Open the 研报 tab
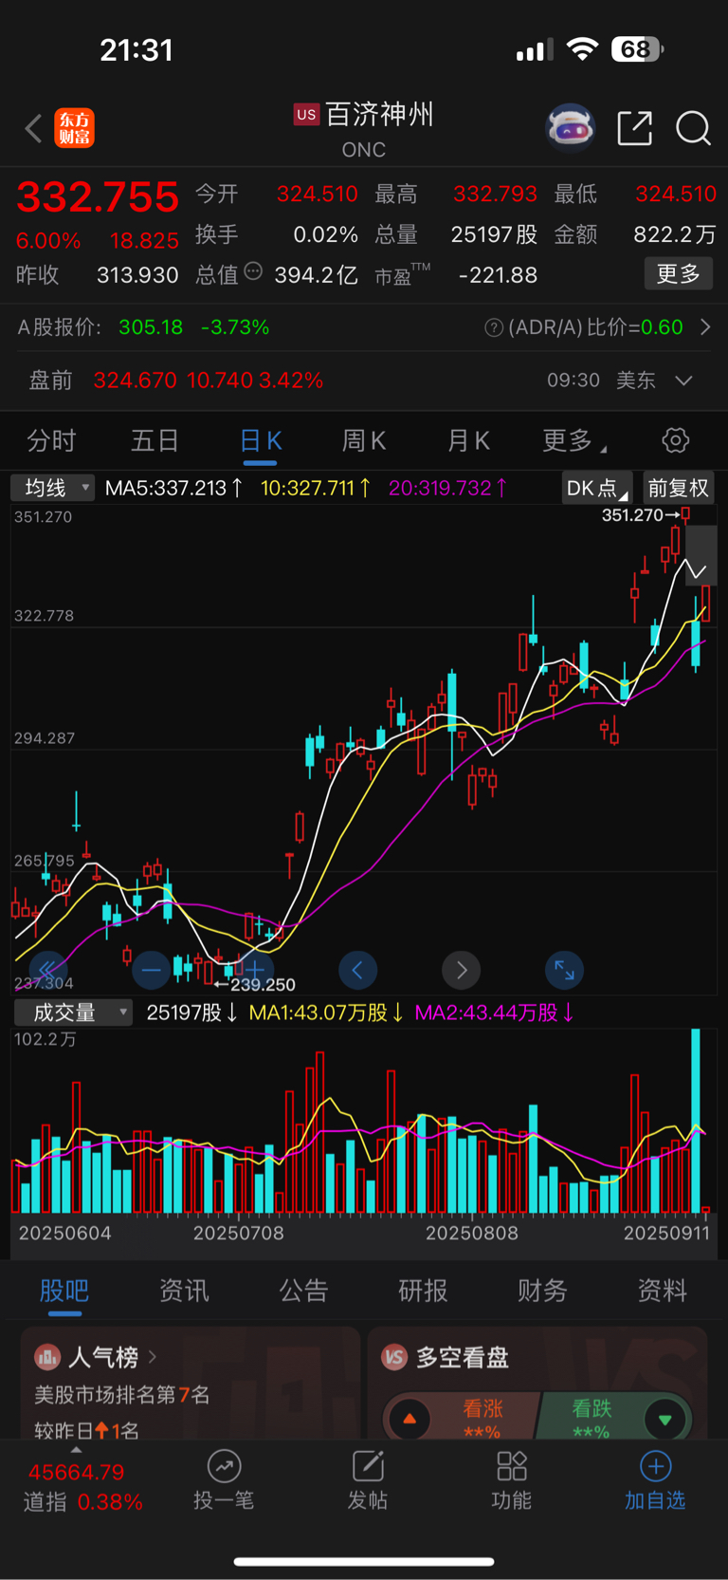The width and height of the screenshot is (728, 1580). click(423, 1291)
